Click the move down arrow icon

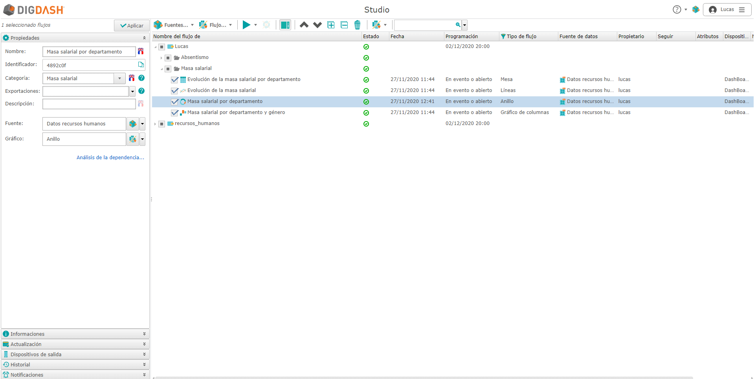coord(317,25)
